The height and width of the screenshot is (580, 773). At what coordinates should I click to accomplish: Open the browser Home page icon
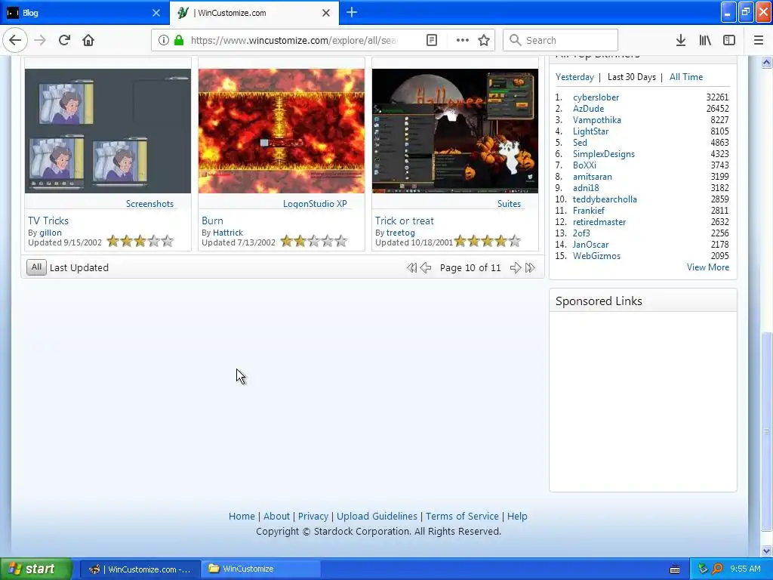[88, 40]
